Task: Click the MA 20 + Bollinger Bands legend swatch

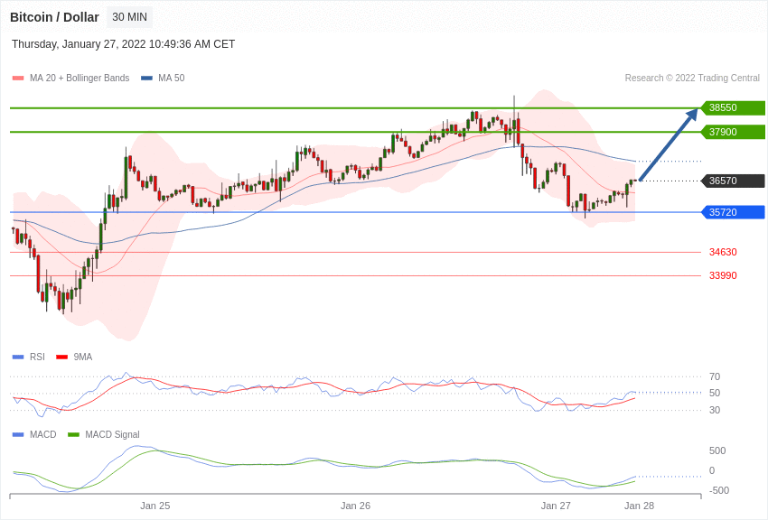Action: pyautogui.click(x=18, y=79)
